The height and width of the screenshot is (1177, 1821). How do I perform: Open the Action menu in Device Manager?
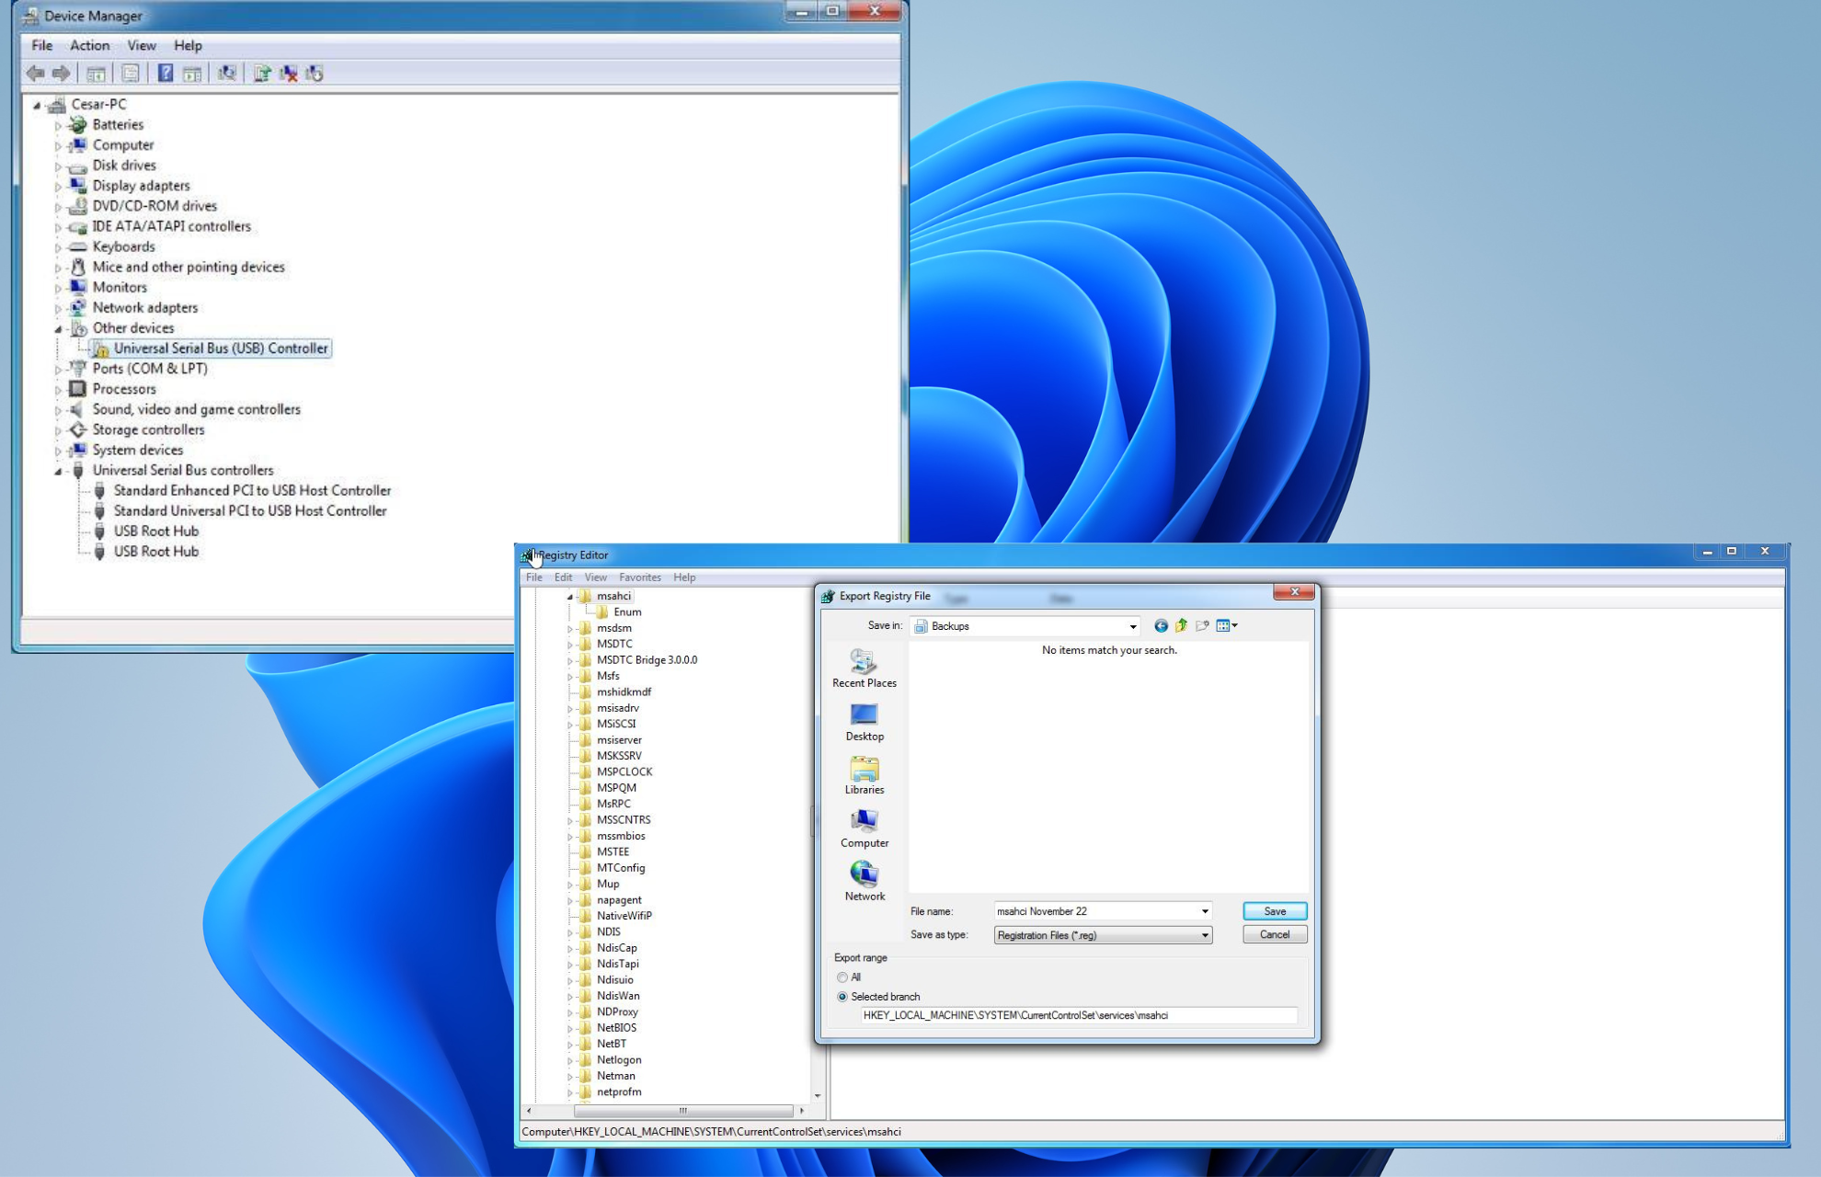coord(89,45)
